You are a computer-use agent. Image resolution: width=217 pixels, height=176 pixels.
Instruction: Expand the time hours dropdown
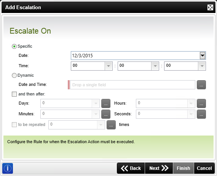click(x=108, y=66)
